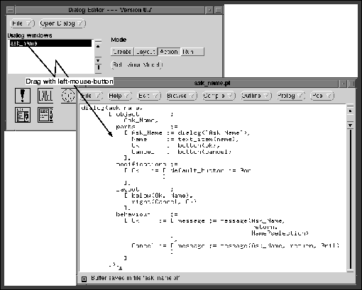
Task: Open the Help menu in ask_name.pl
Action: pos(120,96)
